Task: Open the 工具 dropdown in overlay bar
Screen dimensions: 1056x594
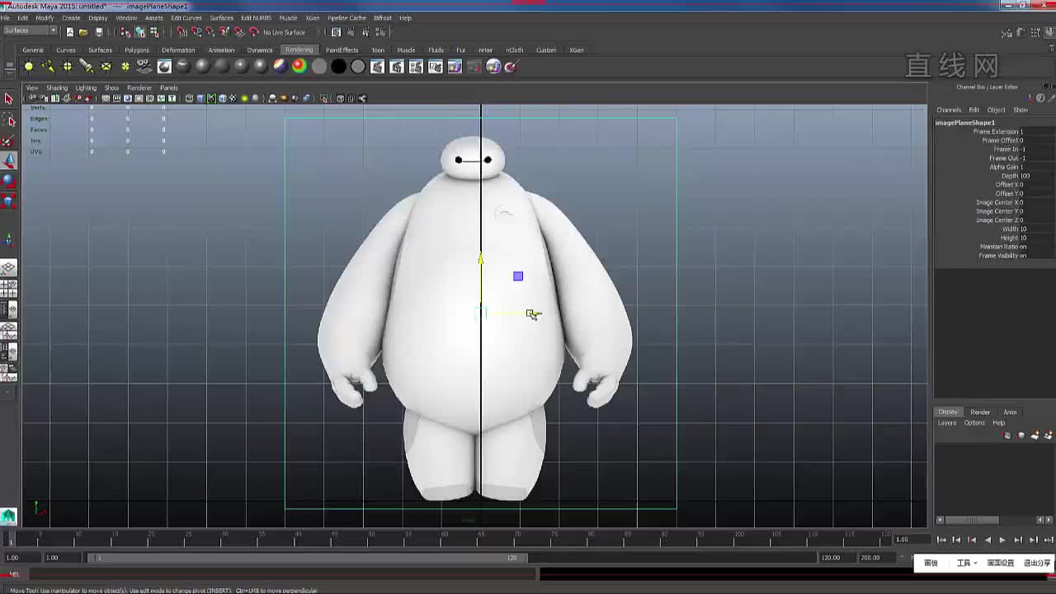Action: tap(966, 563)
